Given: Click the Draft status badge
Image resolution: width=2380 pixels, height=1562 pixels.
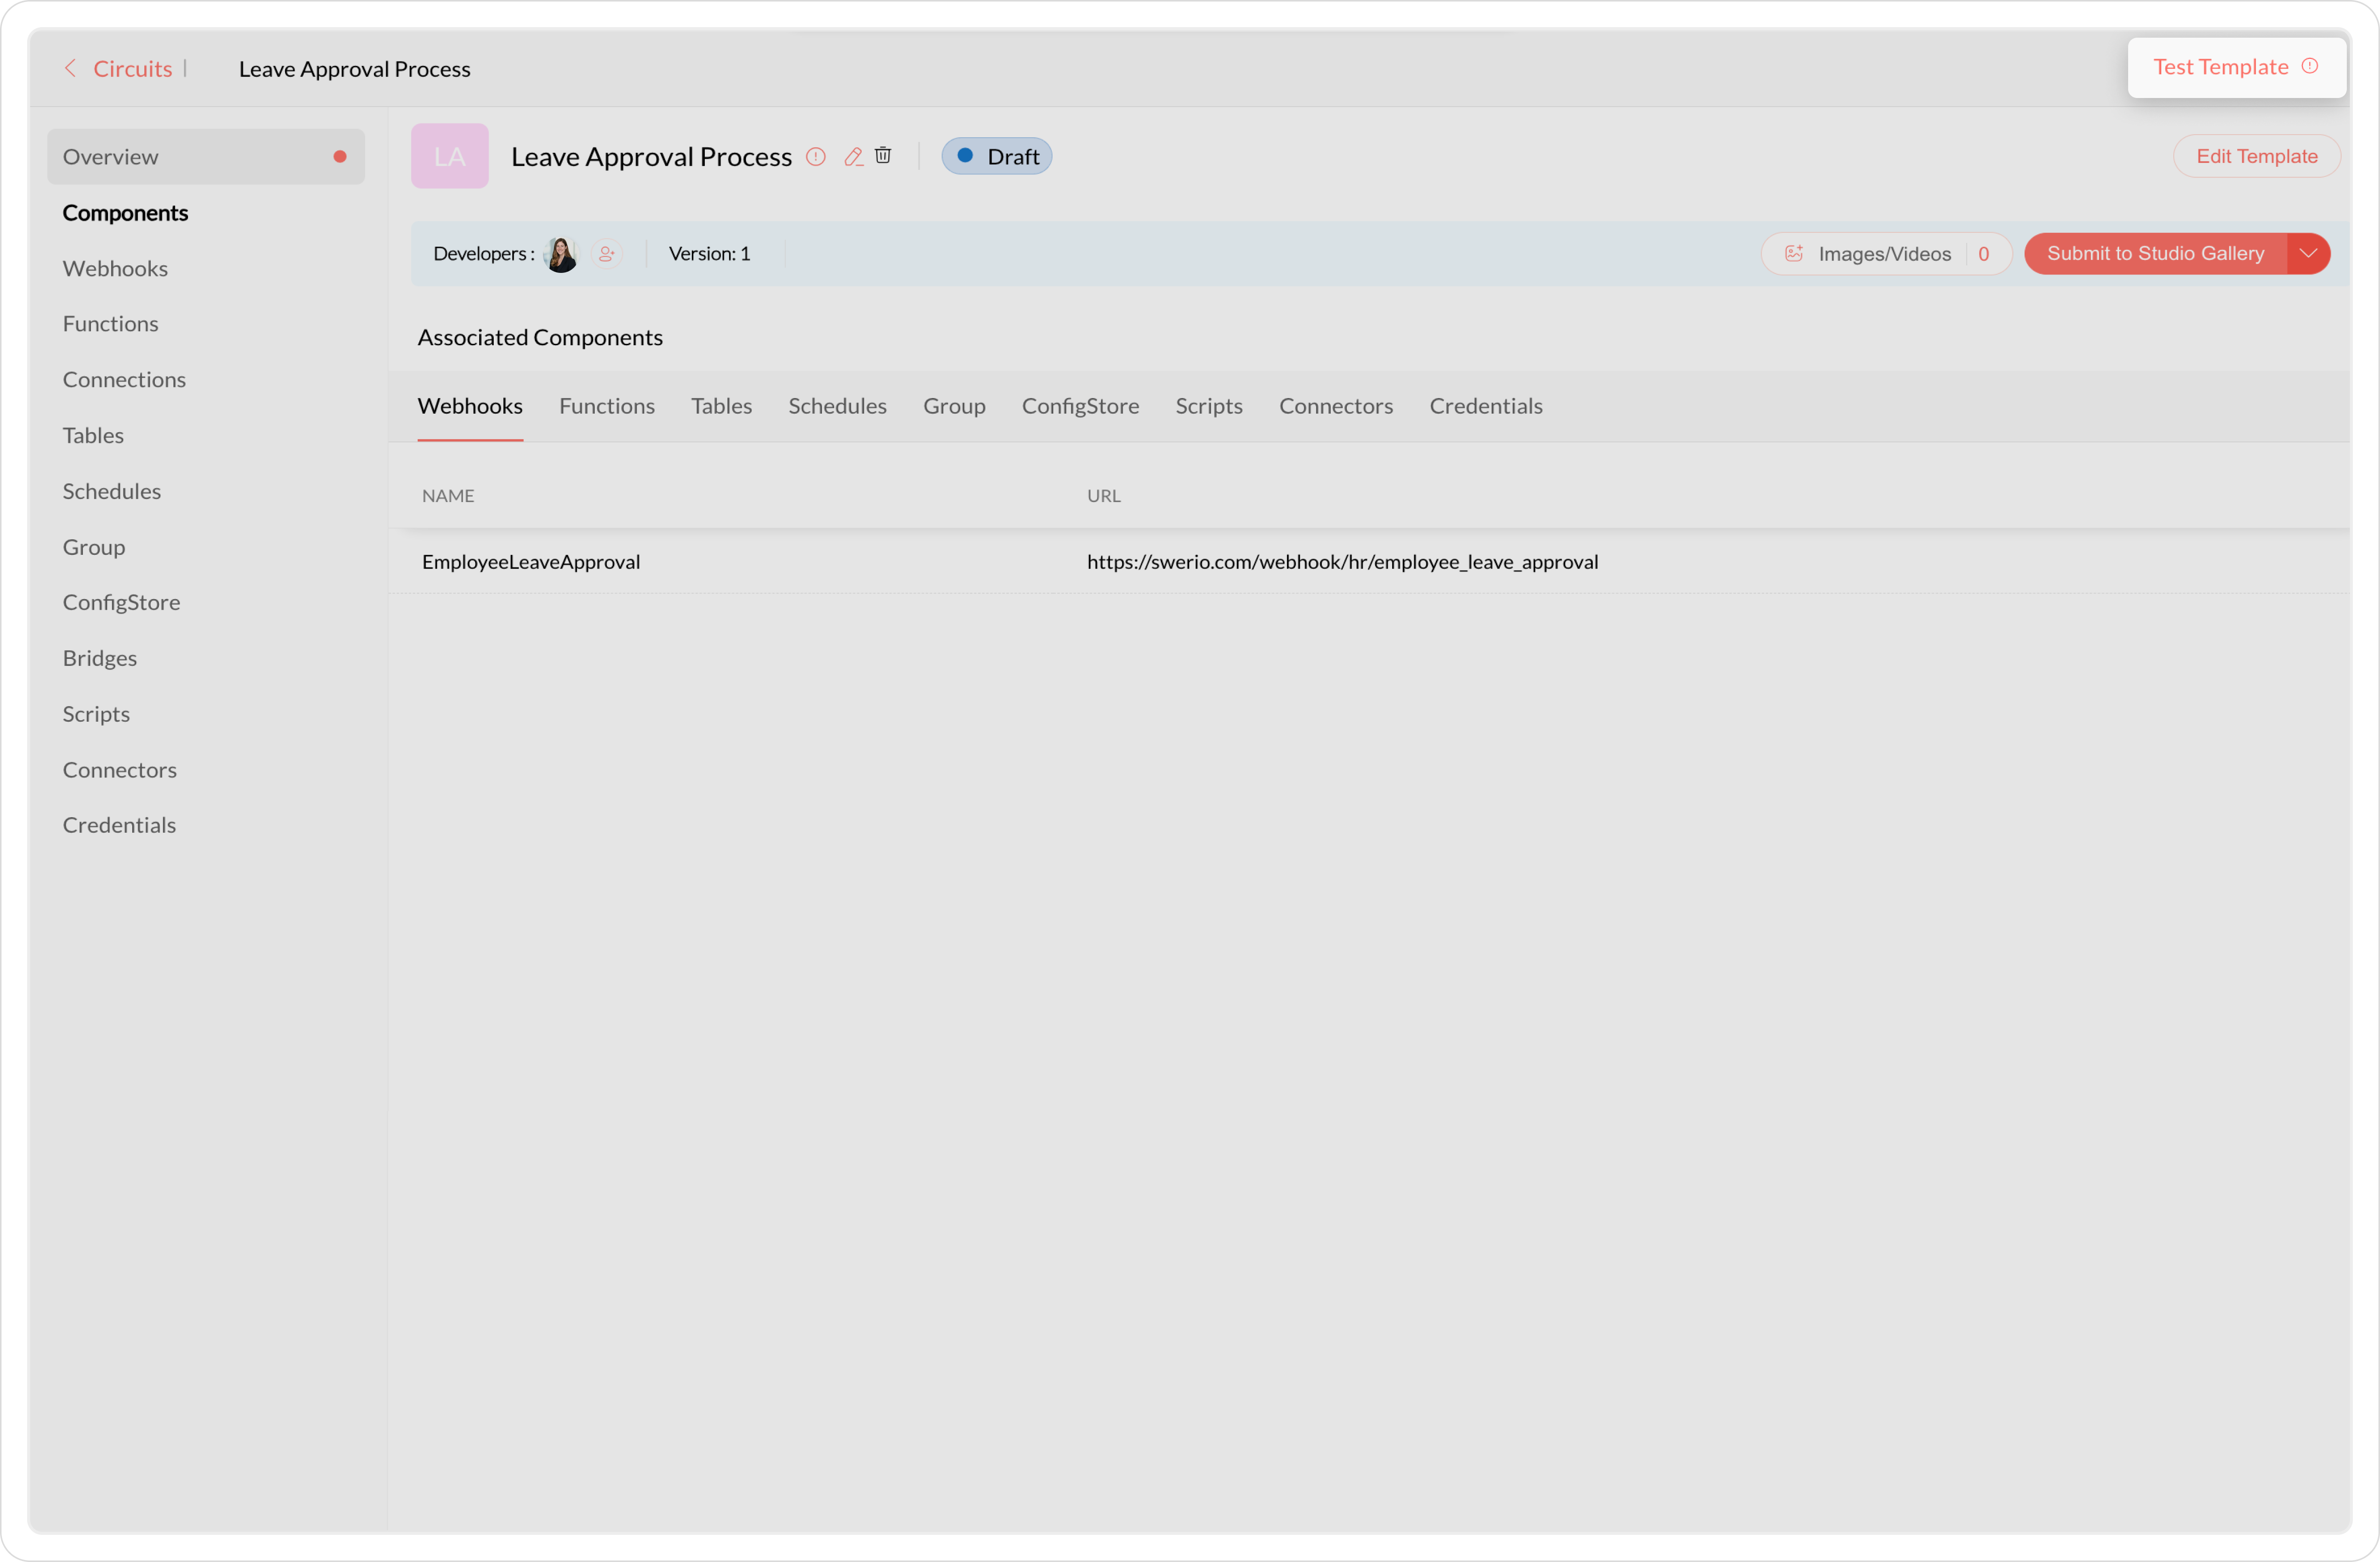Looking at the screenshot, I should click(x=997, y=156).
